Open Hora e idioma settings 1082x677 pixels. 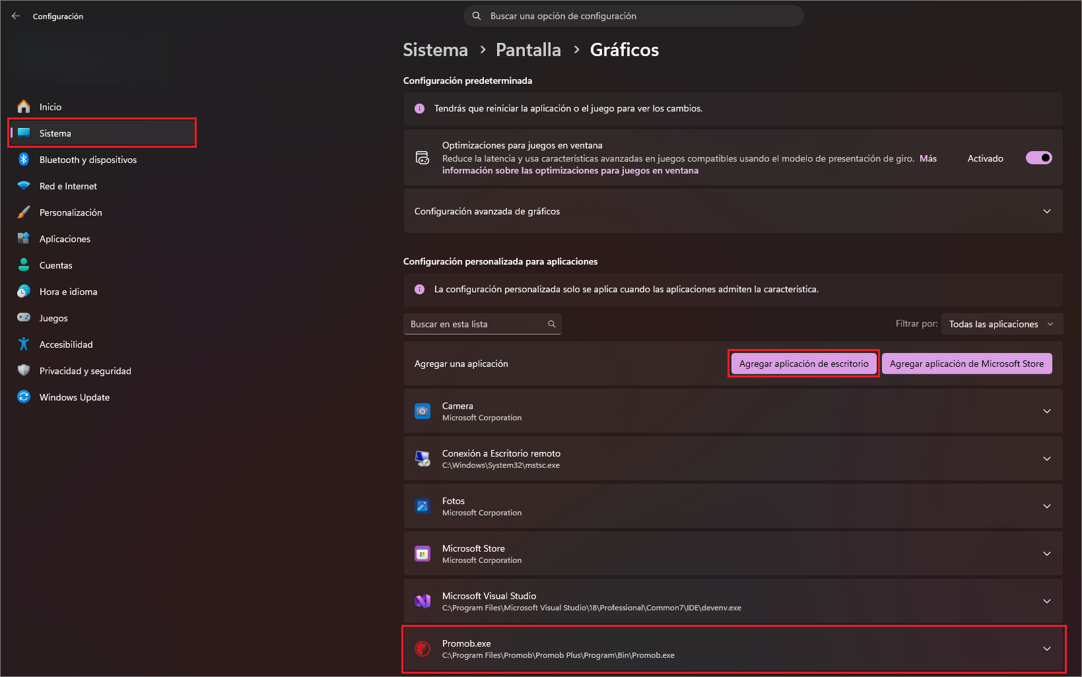pos(102,291)
